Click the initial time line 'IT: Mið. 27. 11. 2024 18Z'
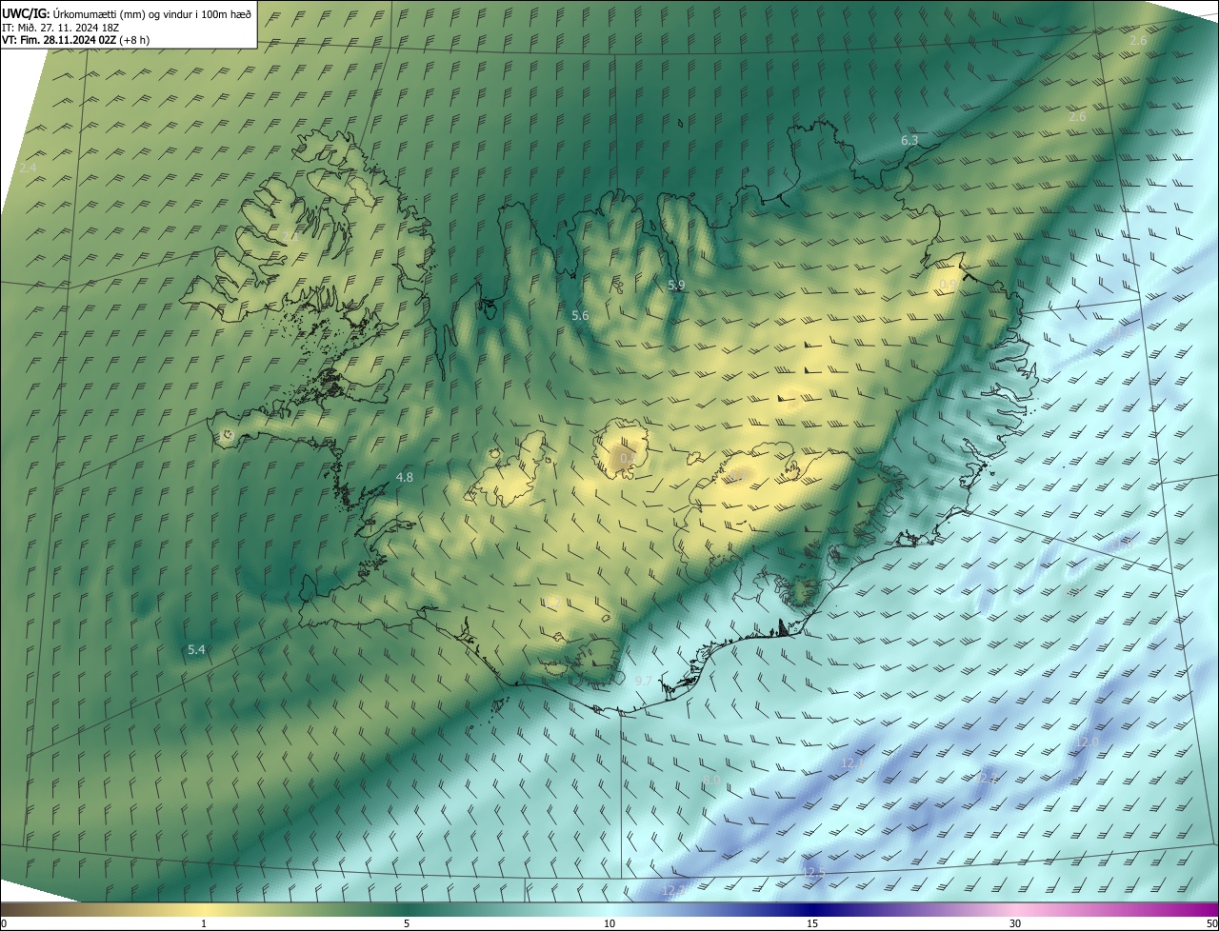This screenshot has height=931, width=1219. (60, 28)
